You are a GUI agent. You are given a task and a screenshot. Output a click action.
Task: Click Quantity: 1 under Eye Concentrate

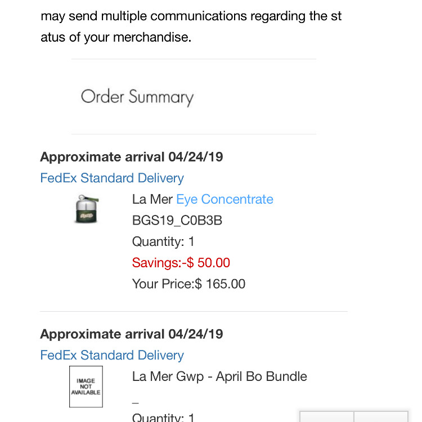(163, 241)
